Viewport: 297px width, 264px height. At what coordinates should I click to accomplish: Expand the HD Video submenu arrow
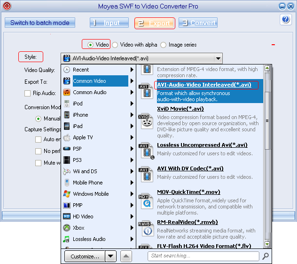point(132,216)
